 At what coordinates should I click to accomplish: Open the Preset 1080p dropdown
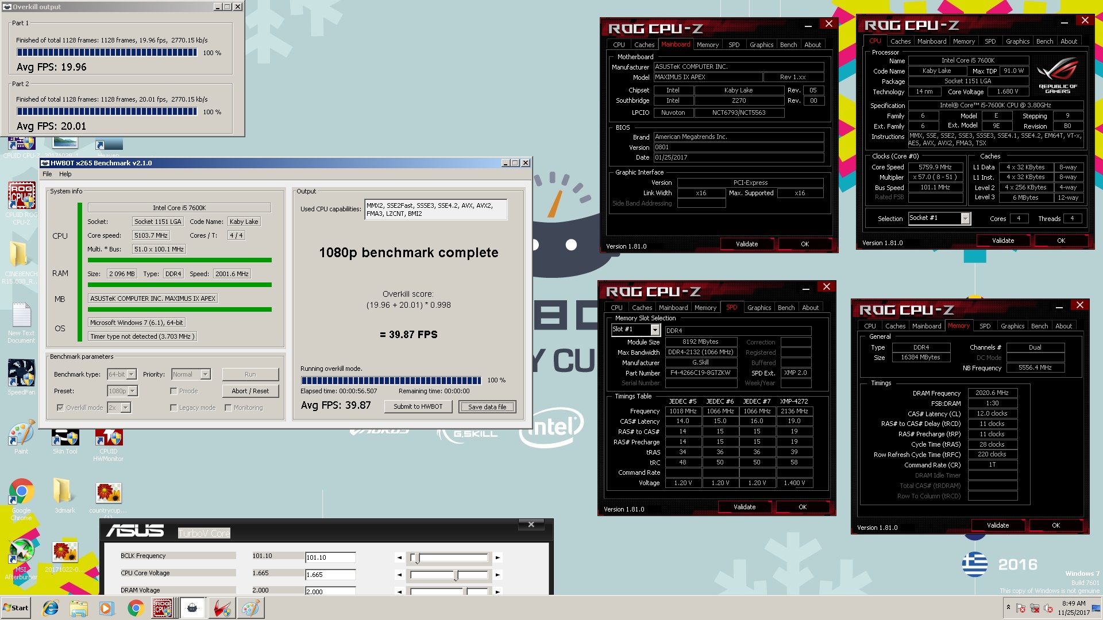133,391
